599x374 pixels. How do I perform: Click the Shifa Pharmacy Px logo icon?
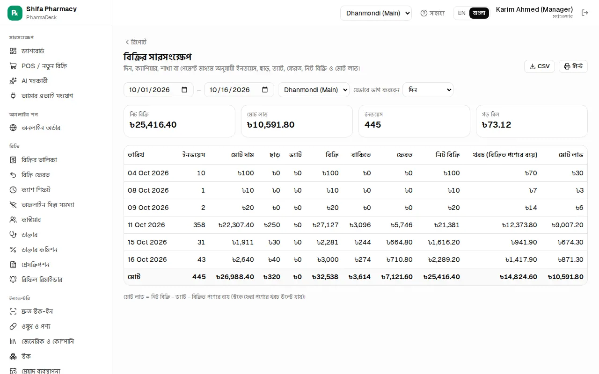(15, 13)
